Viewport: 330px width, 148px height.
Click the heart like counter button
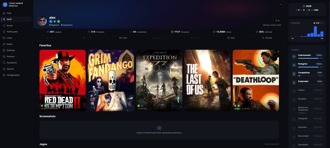(277, 21)
